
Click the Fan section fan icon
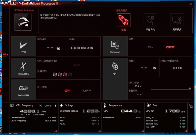[148, 105]
